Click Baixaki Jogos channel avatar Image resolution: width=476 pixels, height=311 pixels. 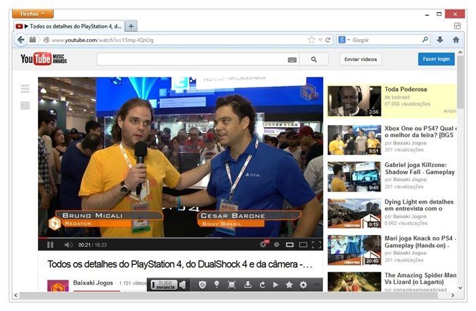click(x=58, y=285)
